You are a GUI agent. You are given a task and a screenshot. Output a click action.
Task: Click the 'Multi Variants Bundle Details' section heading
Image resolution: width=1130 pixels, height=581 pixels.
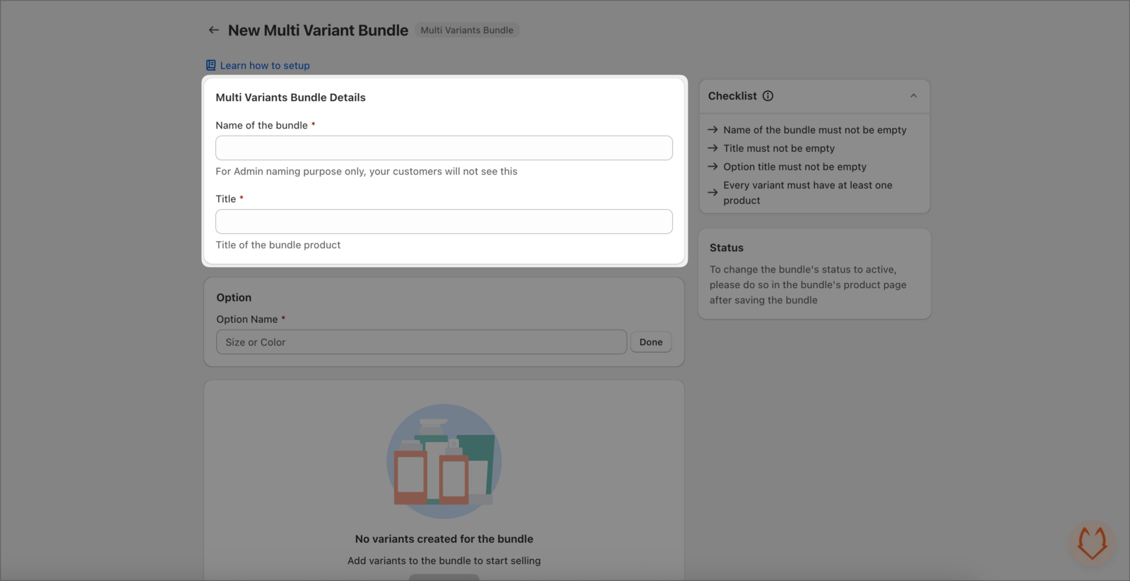pyautogui.click(x=290, y=97)
